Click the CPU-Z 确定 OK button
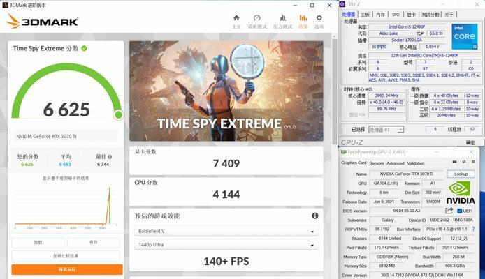Image resolution: width=485 pixels, height=279 pixels. tap(470, 142)
